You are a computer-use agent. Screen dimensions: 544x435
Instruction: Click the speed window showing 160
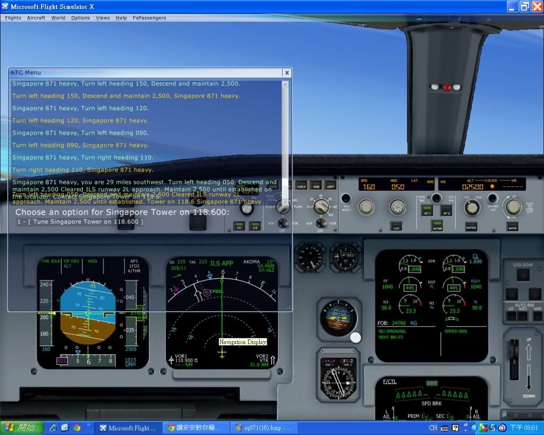tap(369, 186)
